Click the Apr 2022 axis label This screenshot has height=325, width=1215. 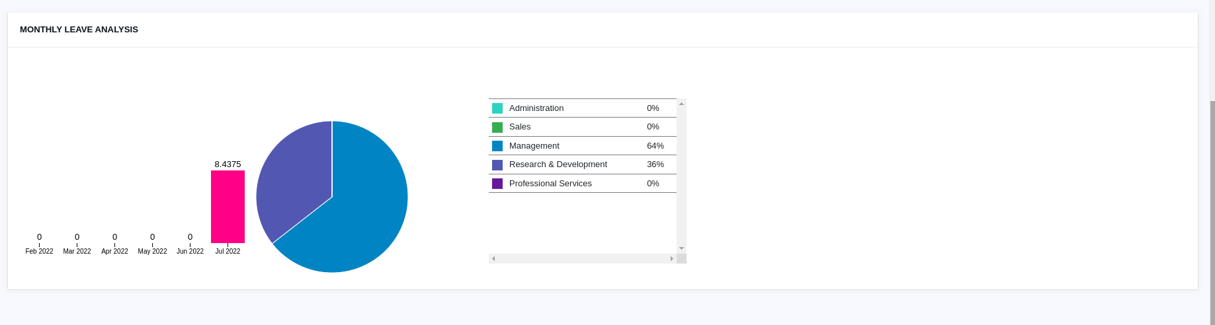coord(114,252)
